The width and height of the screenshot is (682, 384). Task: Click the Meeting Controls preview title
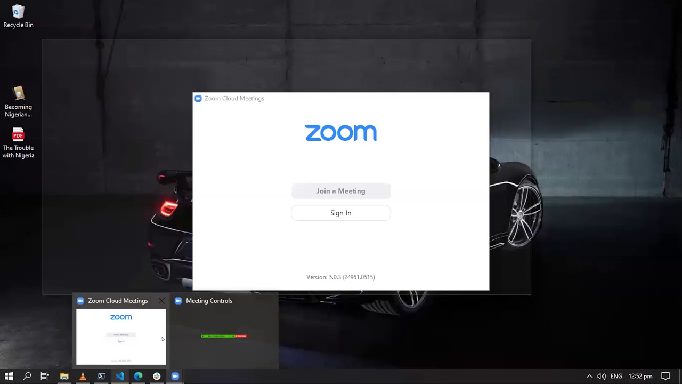pos(209,301)
